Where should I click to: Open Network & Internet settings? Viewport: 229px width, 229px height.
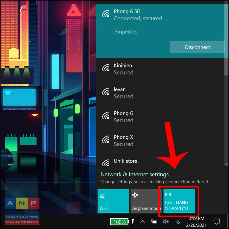click(135, 174)
